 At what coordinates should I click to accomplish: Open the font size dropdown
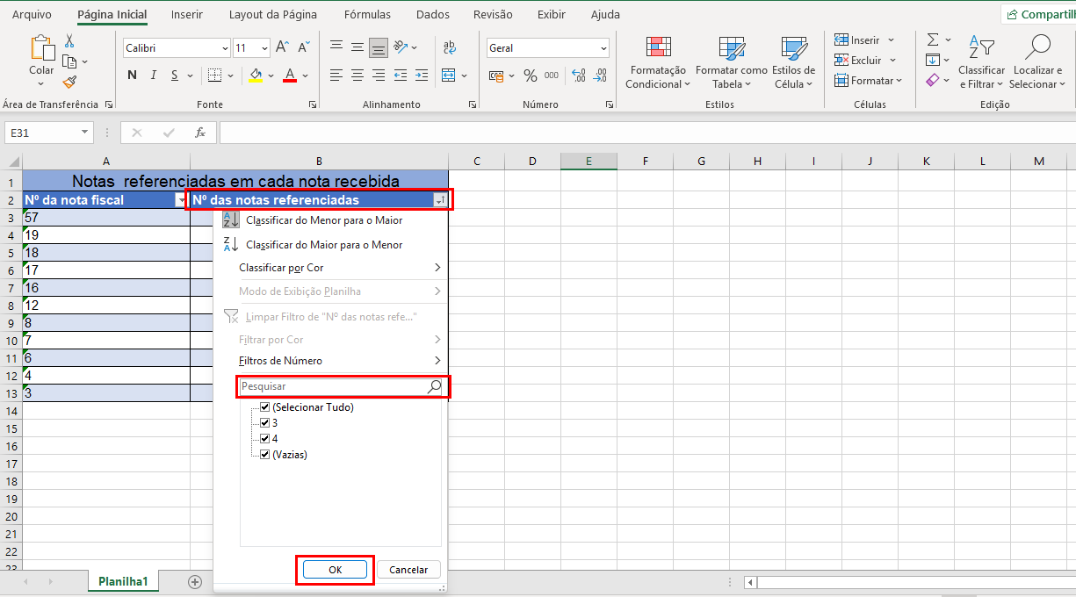[264, 48]
